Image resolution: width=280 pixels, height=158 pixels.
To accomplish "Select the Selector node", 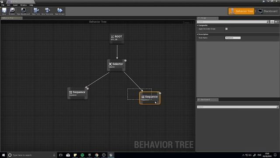I will pyautogui.click(x=116, y=65).
